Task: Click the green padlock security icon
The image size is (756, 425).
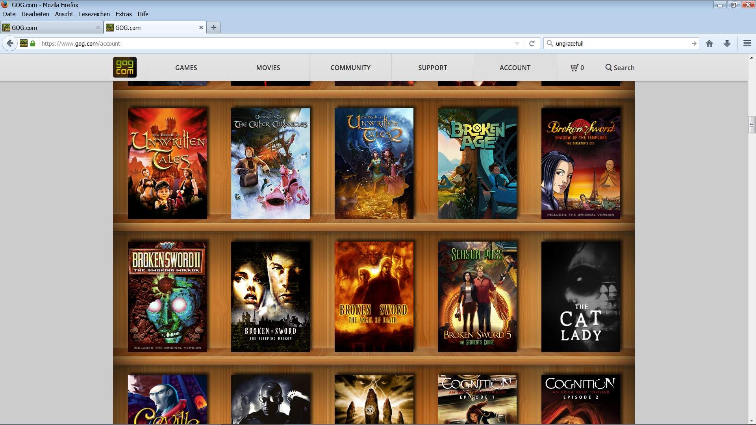Action: (x=33, y=44)
